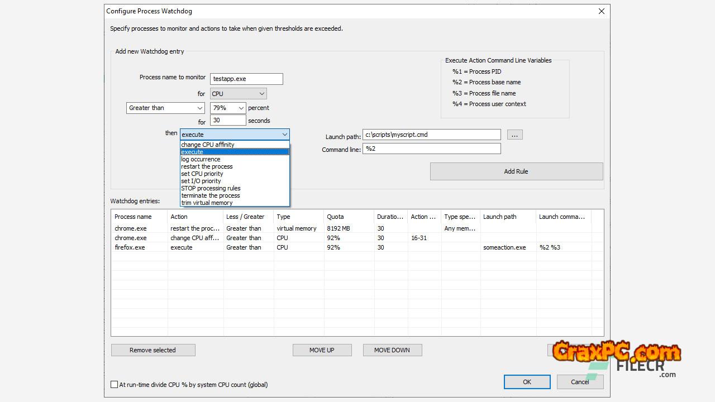Collapse the execute action dropdown
The height and width of the screenshot is (402, 715).
coord(284,135)
